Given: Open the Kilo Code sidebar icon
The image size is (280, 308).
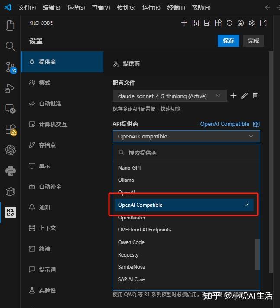Looking at the screenshot, I should point(10,212).
